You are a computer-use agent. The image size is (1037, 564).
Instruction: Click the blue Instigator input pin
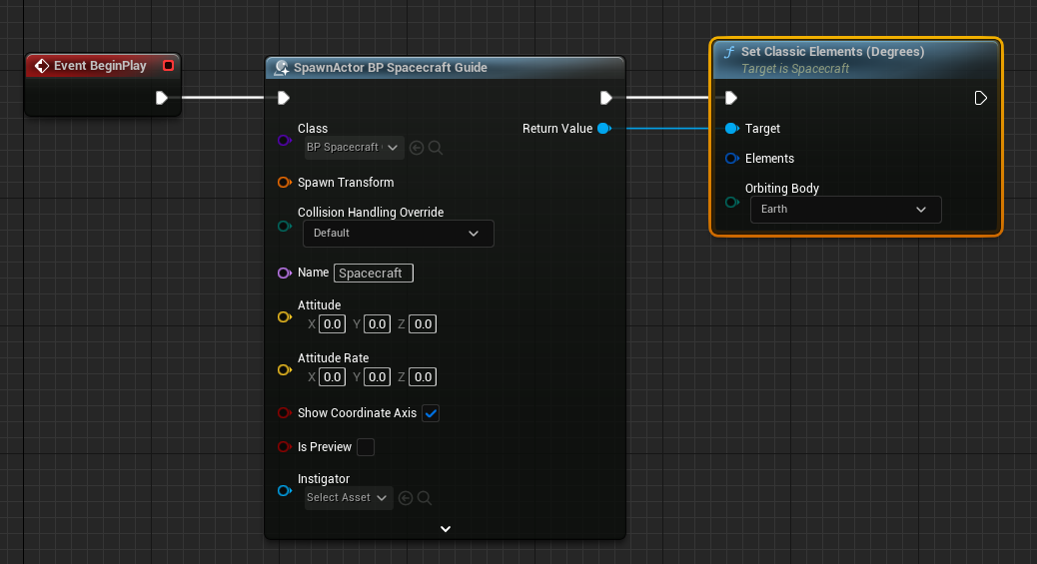pos(285,490)
